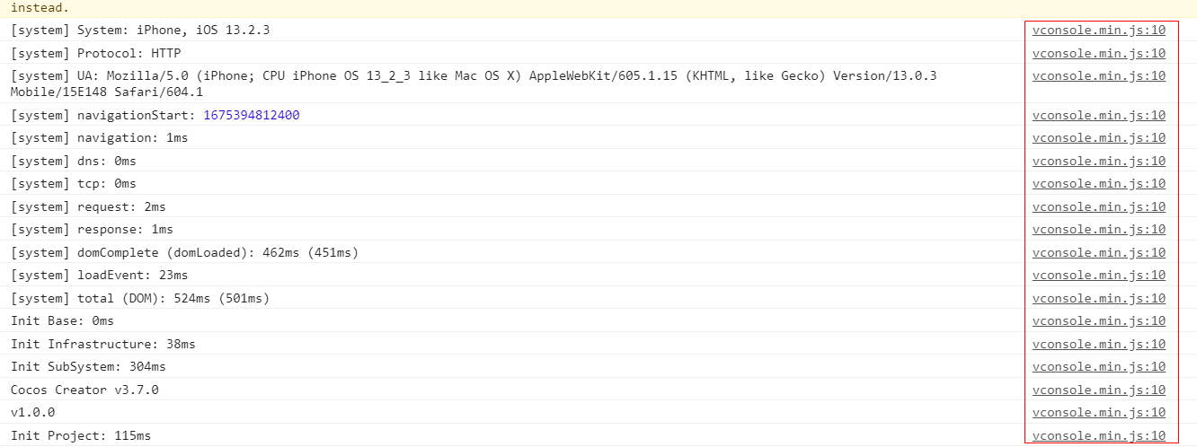The image size is (1197, 447).
Task: Click source link beside UA Mozilla log
Action: [x=1098, y=76]
